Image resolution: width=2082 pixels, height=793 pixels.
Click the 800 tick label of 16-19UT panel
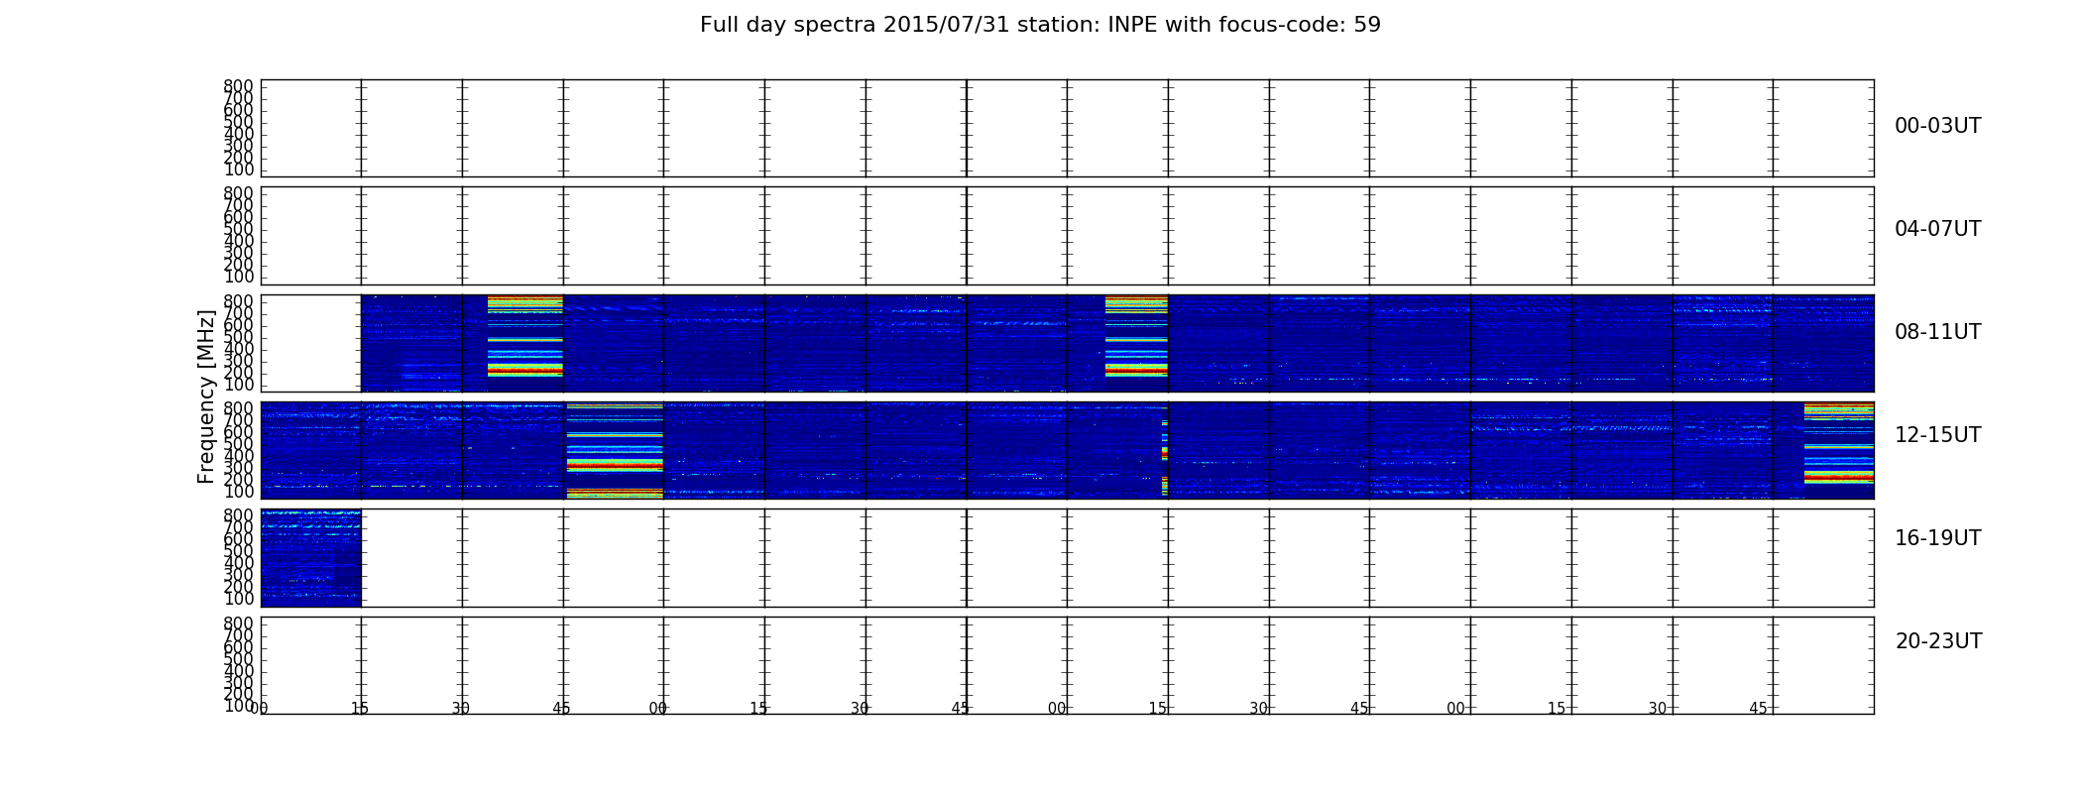(239, 515)
